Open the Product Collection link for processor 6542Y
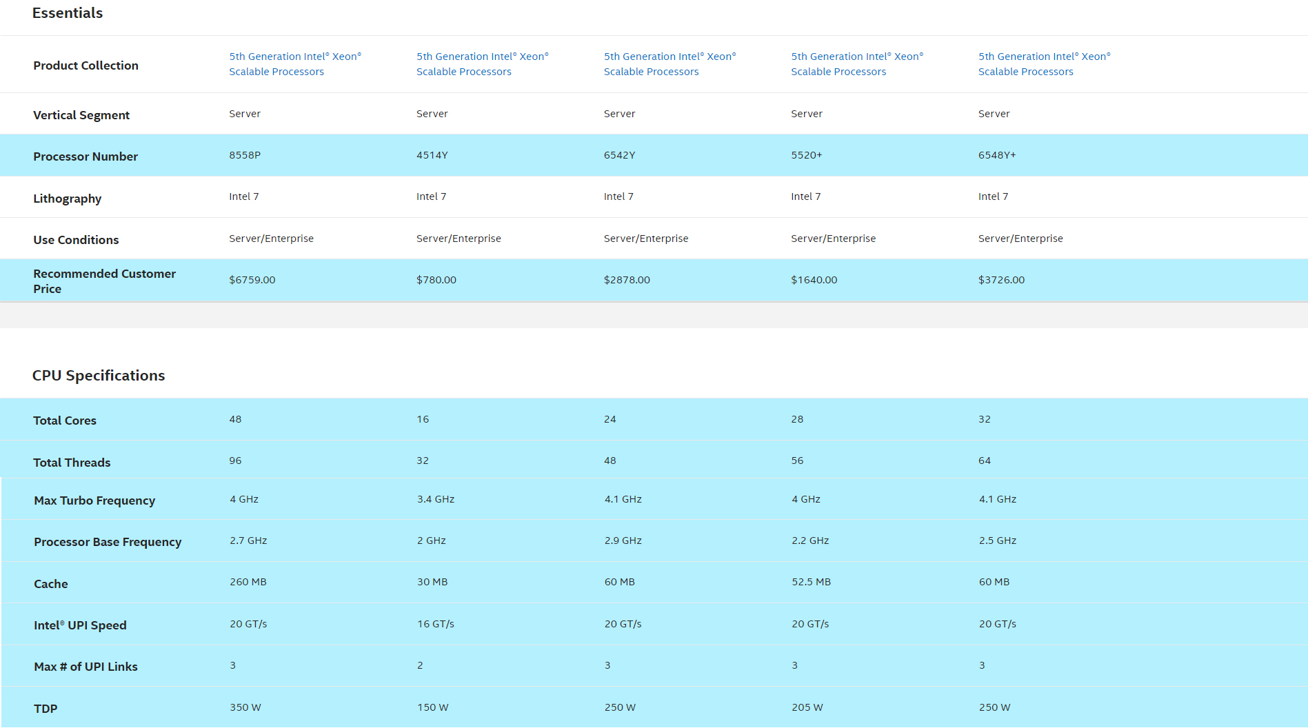The height and width of the screenshot is (728, 1308). click(670, 64)
